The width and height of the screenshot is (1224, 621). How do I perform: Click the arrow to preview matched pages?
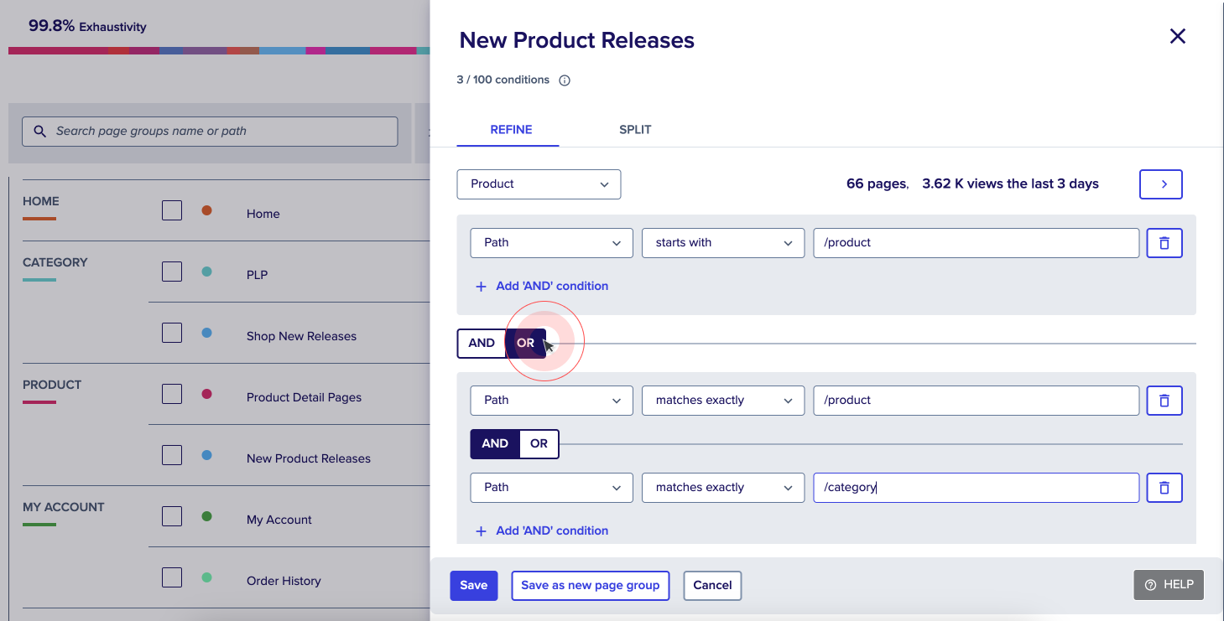pyautogui.click(x=1160, y=184)
